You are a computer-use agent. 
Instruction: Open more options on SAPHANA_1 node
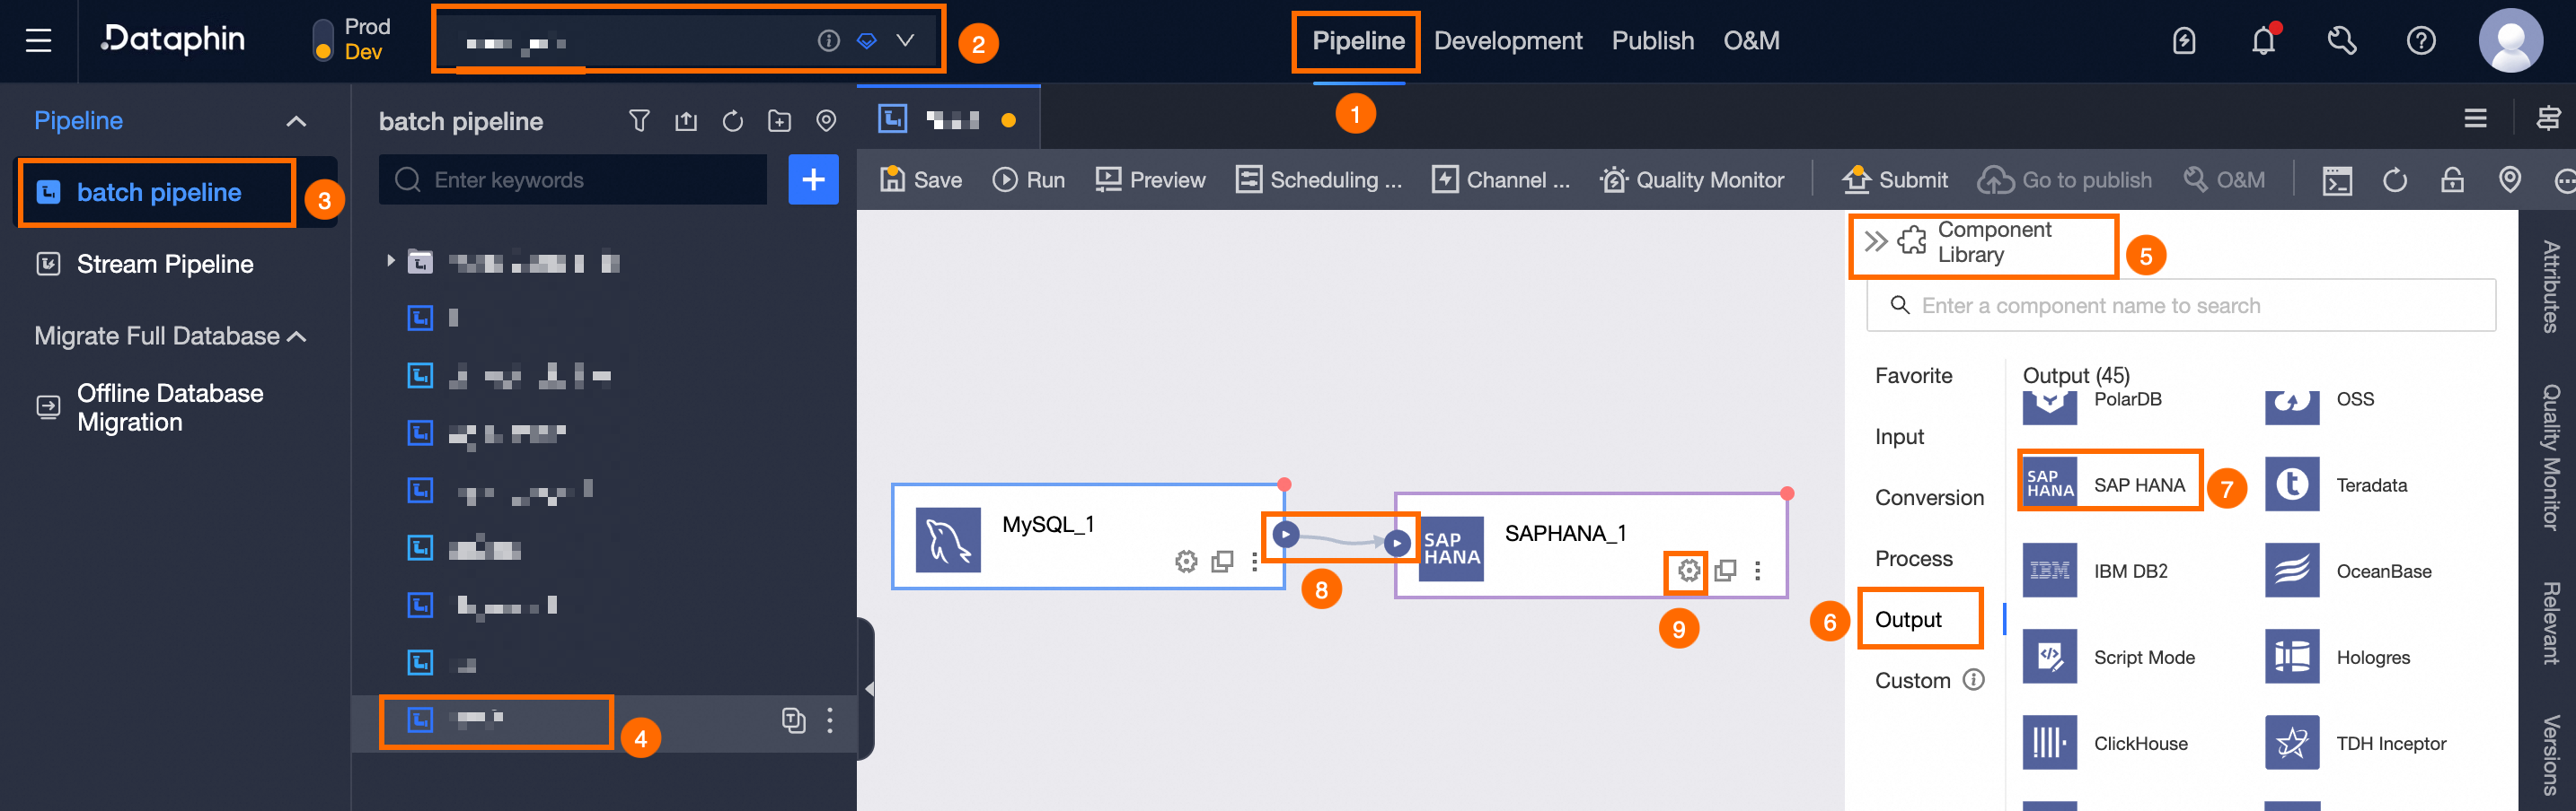point(1757,571)
